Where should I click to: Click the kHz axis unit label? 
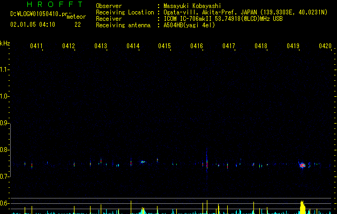pyautogui.click(x=5, y=43)
